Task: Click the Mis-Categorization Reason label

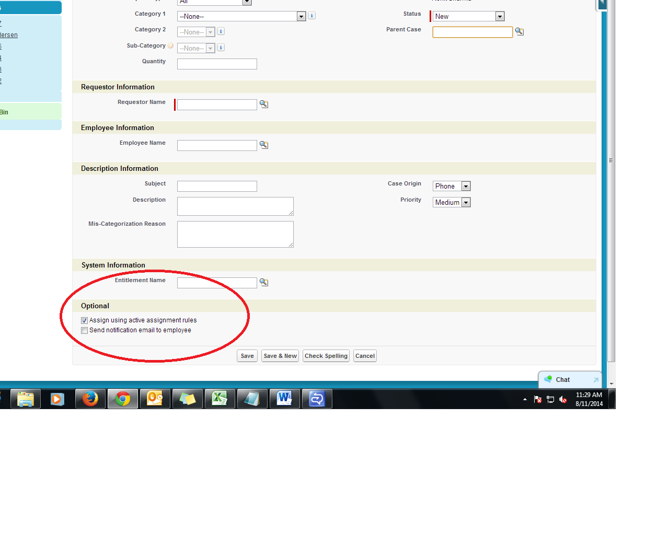Action: pyautogui.click(x=127, y=224)
